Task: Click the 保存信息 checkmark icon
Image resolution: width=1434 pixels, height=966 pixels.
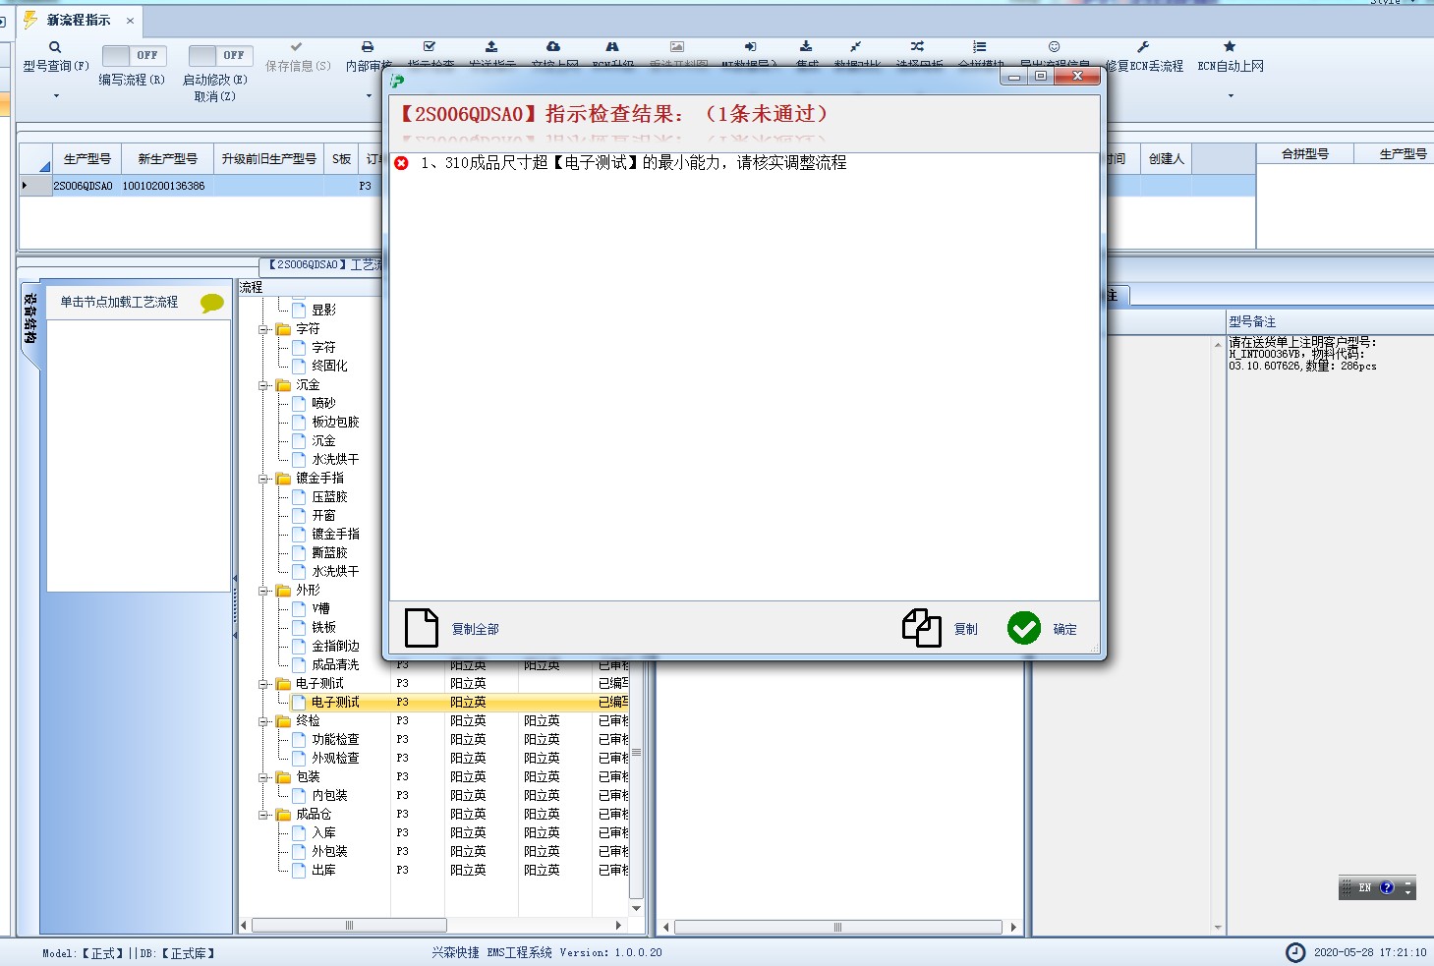Action: [x=297, y=47]
